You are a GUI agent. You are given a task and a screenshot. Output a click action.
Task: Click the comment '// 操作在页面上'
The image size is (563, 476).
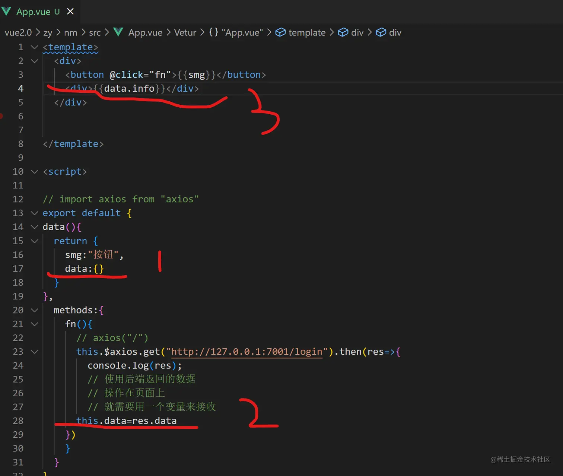(126, 393)
